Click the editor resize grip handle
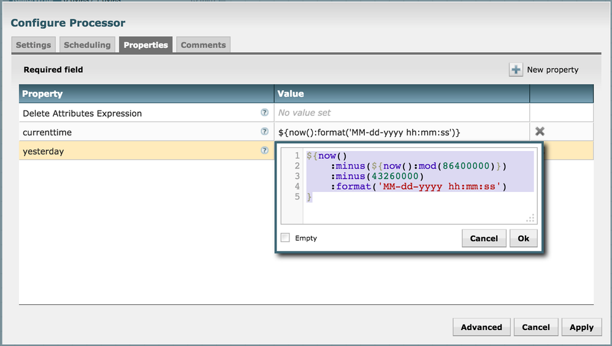The width and height of the screenshot is (612, 346). pyautogui.click(x=530, y=218)
